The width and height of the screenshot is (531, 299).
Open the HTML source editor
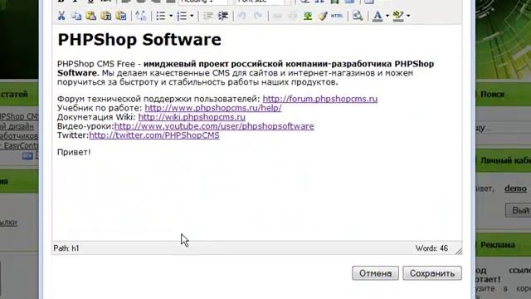pos(337,16)
